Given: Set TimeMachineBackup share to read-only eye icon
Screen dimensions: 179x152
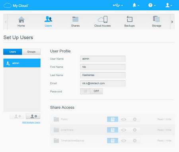Looking at the screenshot, I should tap(124, 140).
